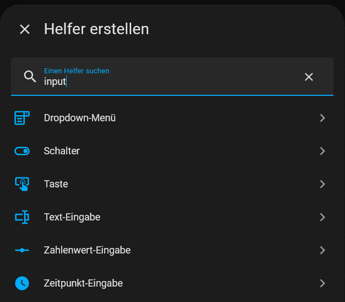Click the Zahlenwert-Eingabe slider icon
Screen dimensions: 345x302
[x=22, y=250]
